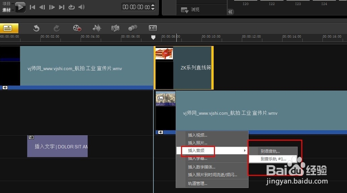Open the 插入音频 submenu
Image resolution: width=347 pixels, height=193 pixels.
coord(212,151)
